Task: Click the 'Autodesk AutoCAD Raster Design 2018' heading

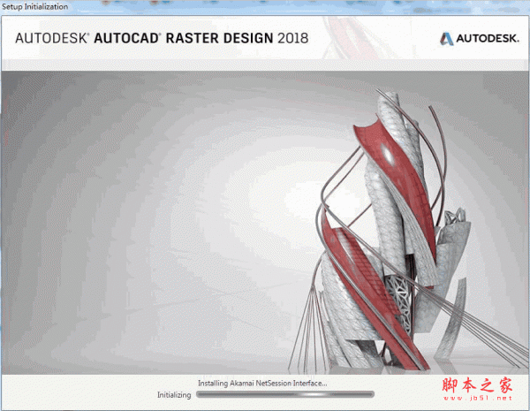Action: click(162, 38)
